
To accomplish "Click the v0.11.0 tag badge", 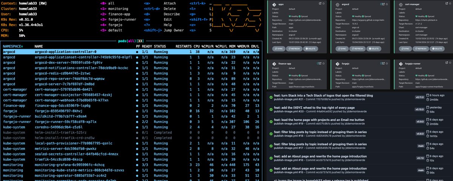I will 420,97.
